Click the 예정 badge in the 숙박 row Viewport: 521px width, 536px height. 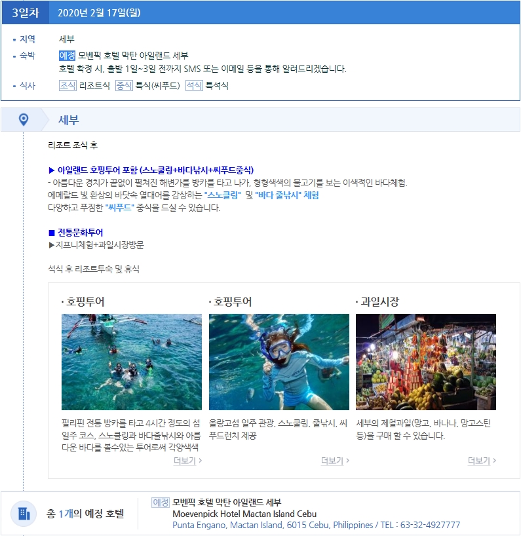click(x=68, y=55)
